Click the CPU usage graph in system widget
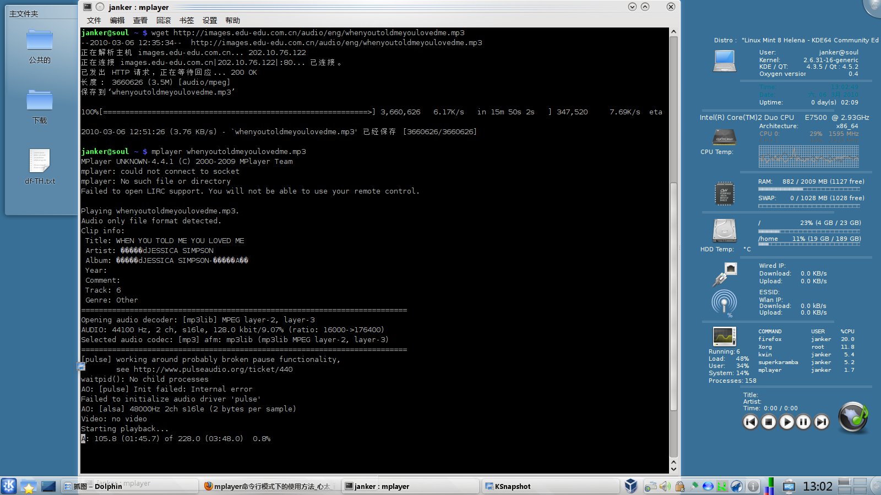 click(x=808, y=156)
